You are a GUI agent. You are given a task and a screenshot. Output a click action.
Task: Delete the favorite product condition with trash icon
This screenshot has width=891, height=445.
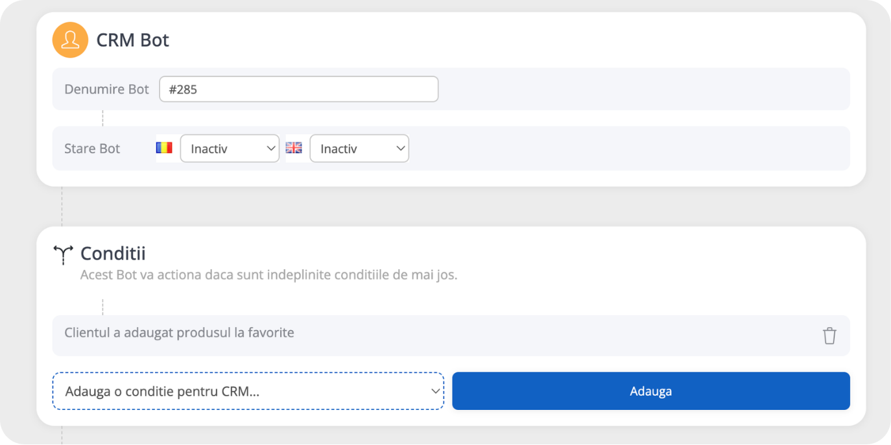(x=829, y=335)
